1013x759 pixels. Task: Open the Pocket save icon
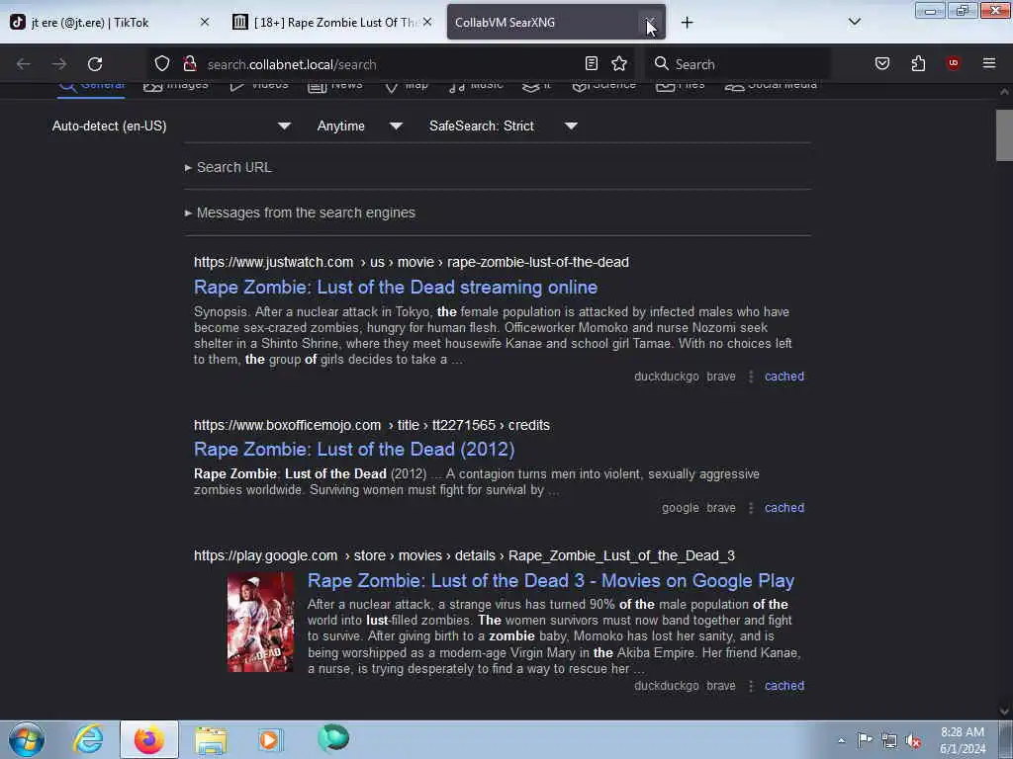pyautogui.click(x=882, y=63)
